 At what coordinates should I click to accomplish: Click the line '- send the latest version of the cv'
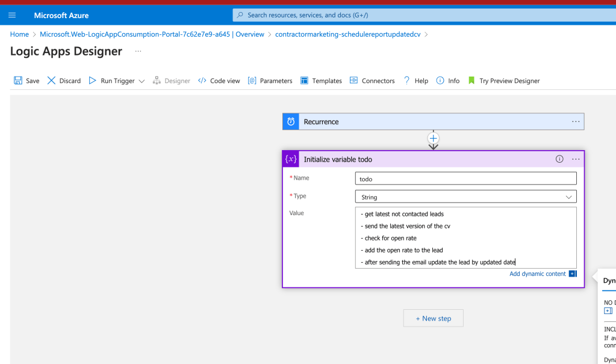[405, 226]
